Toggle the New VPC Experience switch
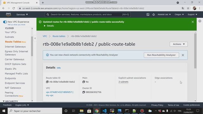The height and width of the screenshot is (114, 203). click(x=5, y=22)
